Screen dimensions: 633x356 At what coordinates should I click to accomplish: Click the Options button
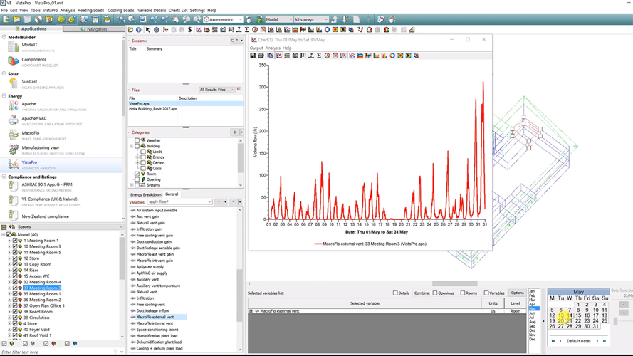tap(517, 293)
